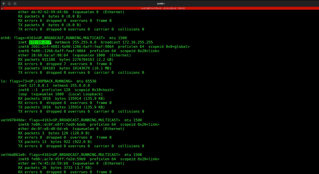Viewport: 319px width, 174px height.
Task: Click the (10.1 MB) TX bytes text
Action: coord(102,68)
